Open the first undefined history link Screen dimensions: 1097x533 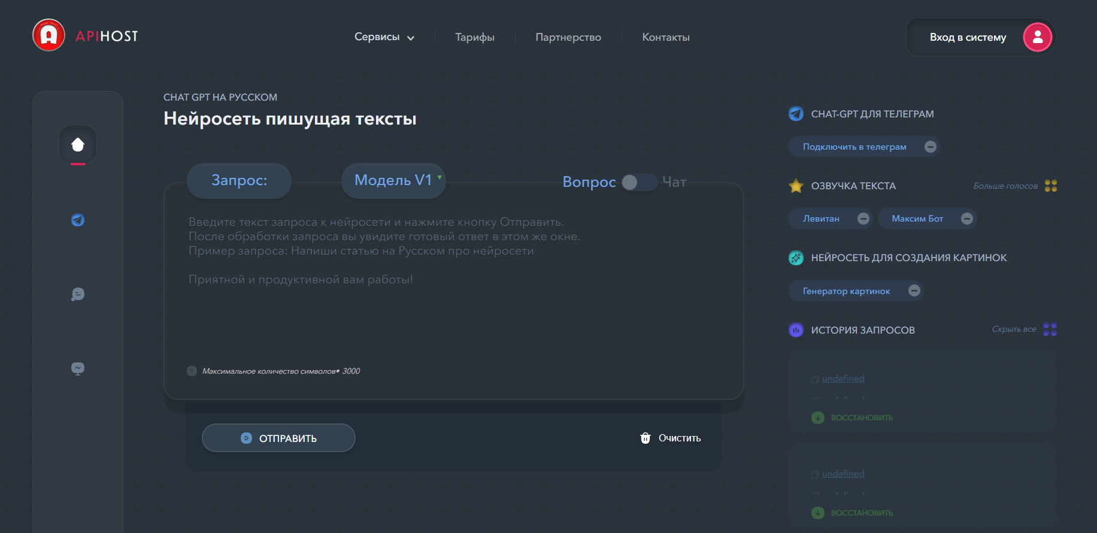(x=843, y=378)
